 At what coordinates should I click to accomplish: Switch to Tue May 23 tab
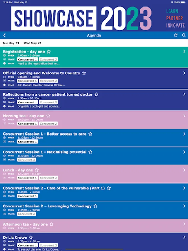[11, 43]
